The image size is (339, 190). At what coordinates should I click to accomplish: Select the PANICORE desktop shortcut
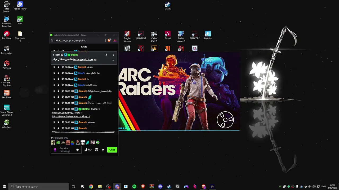(x=195, y=35)
